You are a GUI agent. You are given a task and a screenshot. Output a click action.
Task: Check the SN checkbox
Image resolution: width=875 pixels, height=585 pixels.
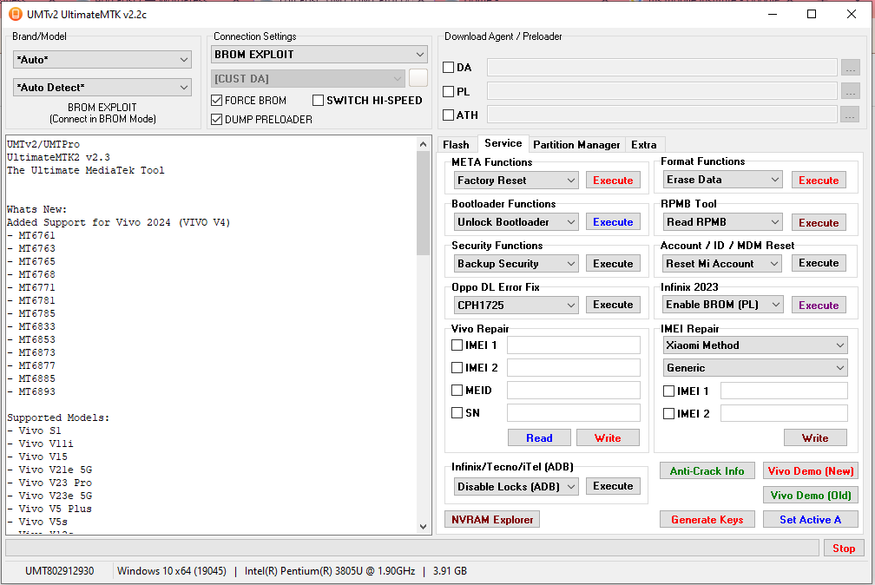[457, 412]
